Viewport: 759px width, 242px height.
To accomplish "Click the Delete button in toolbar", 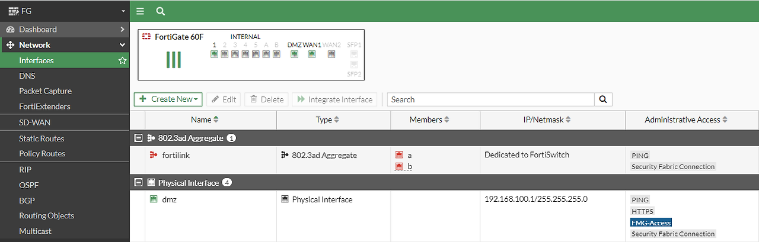I will click(x=266, y=99).
